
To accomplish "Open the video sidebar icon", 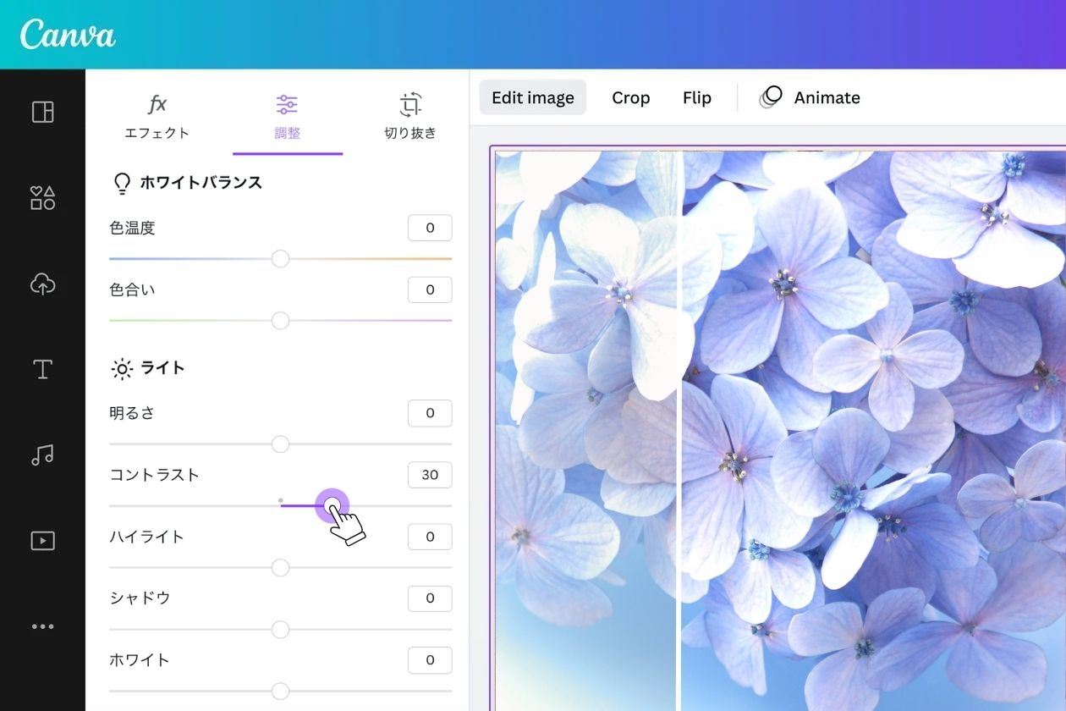I will pos(42,540).
